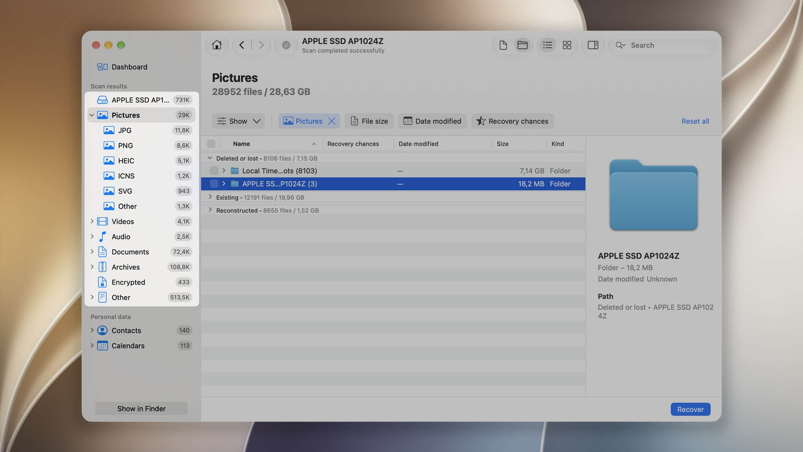The width and height of the screenshot is (803, 452).
Task: Click Show in Finder button
Action: click(x=141, y=409)
